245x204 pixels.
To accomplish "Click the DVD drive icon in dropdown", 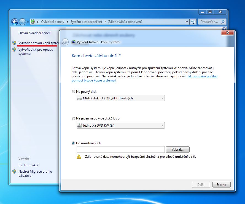I will (80, 125).
